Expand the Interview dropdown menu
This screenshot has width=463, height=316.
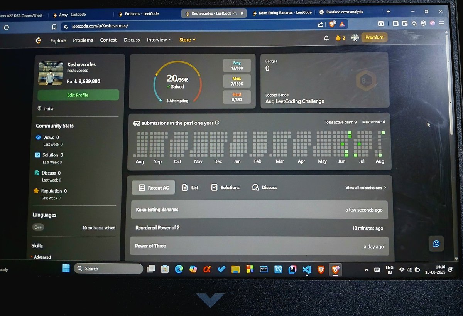pyautogui.click(x=159, y=40)
